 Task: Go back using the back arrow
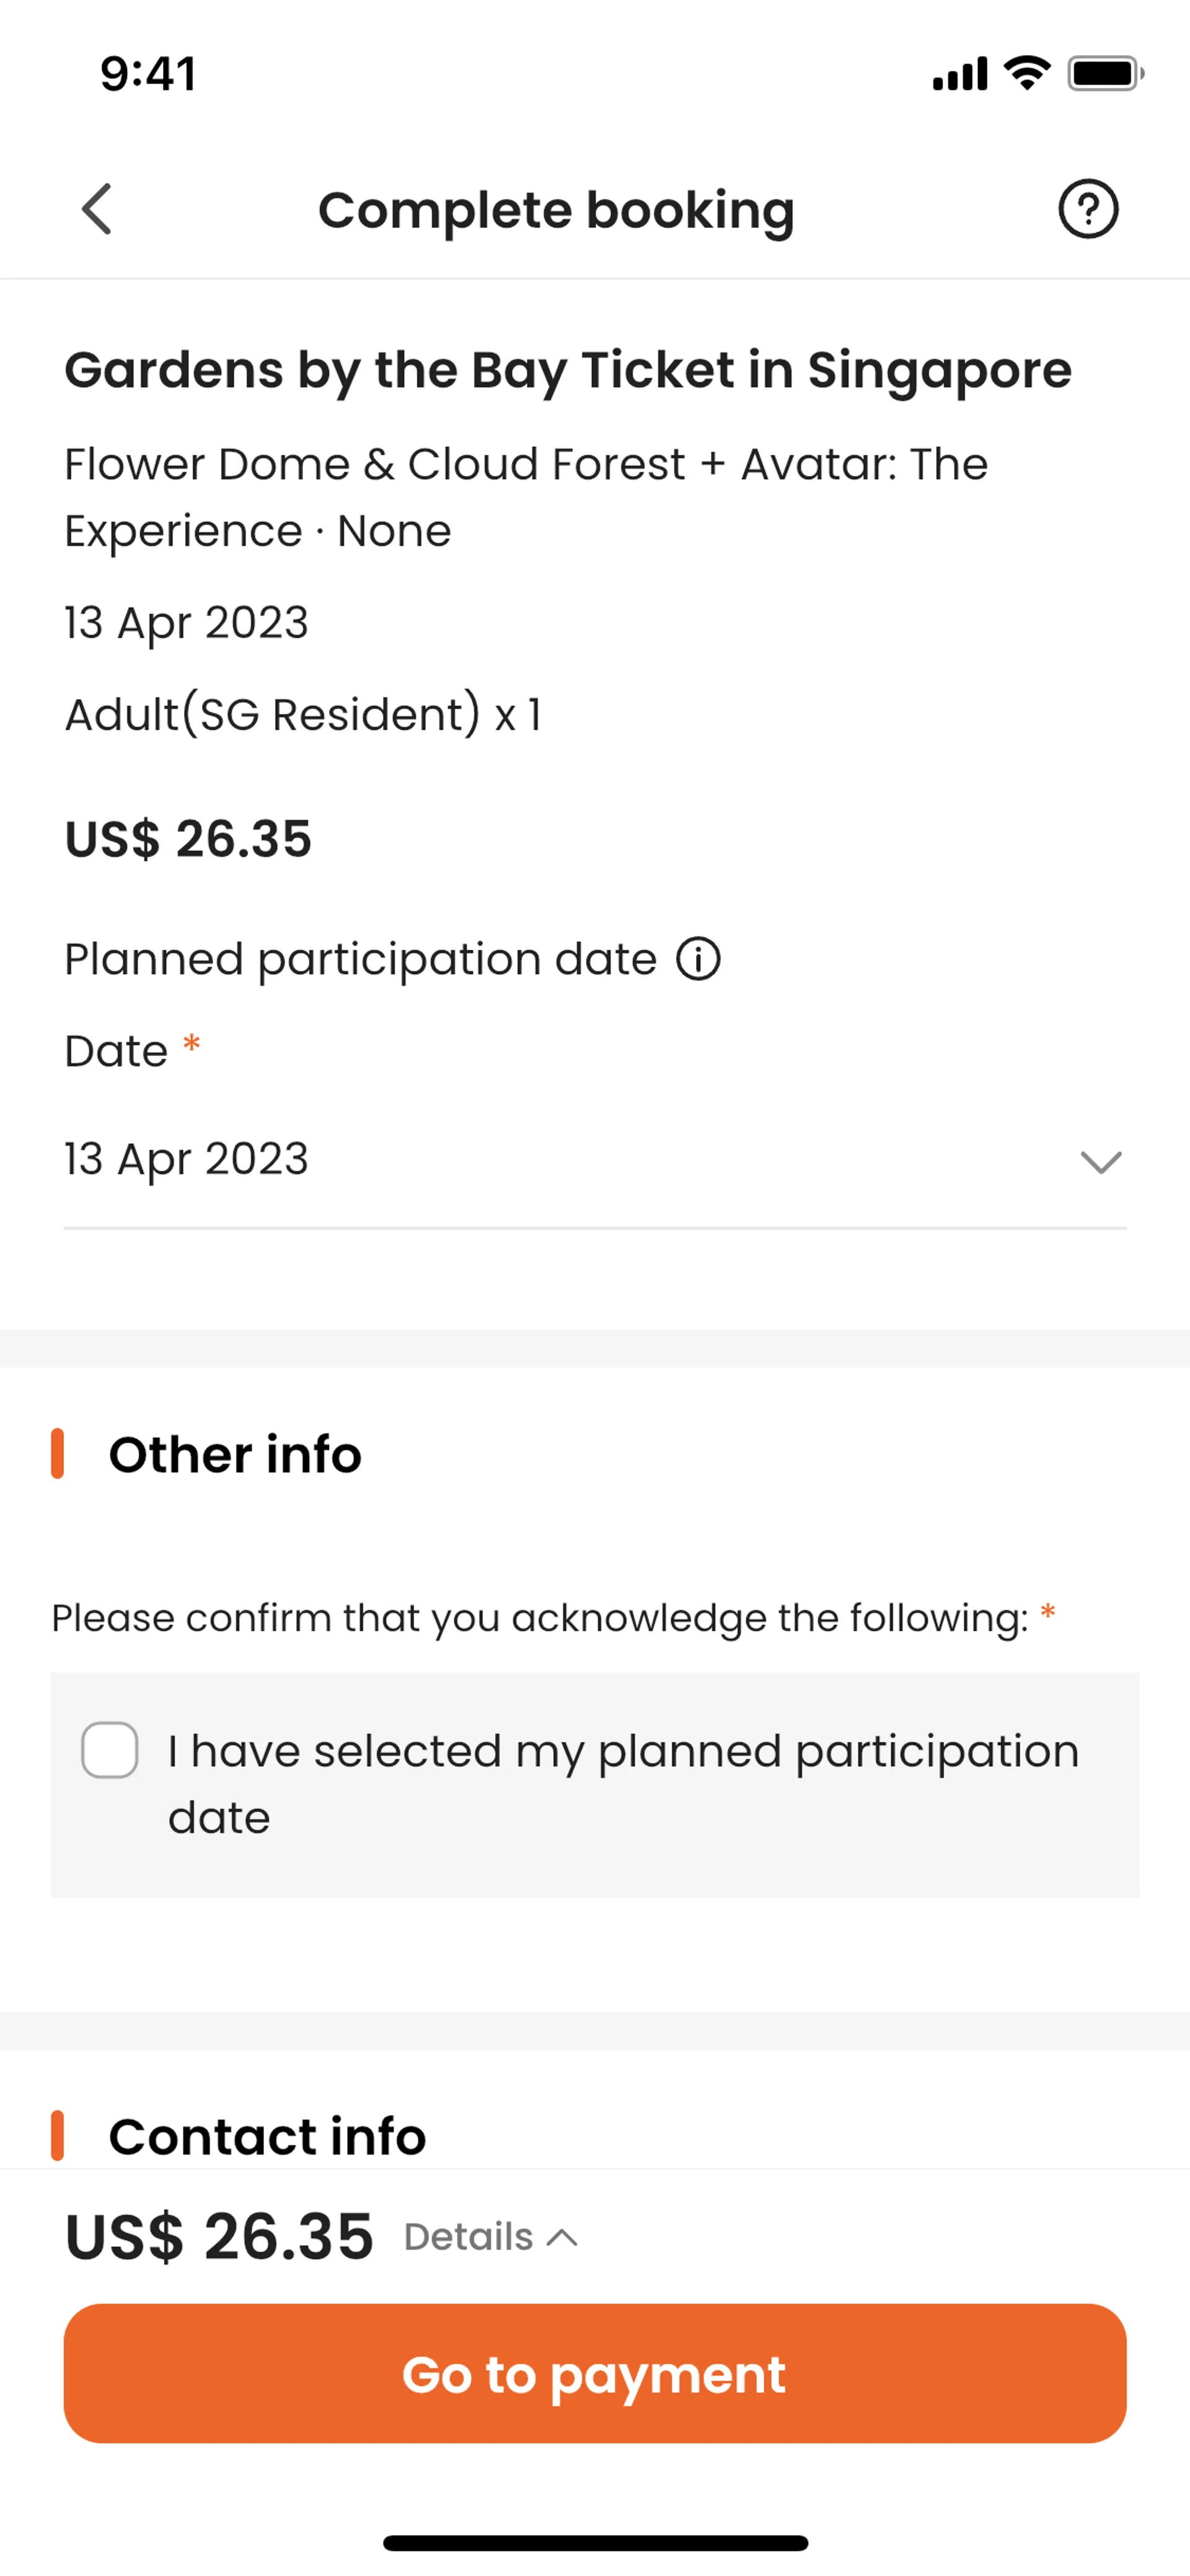tap(97, 209)
